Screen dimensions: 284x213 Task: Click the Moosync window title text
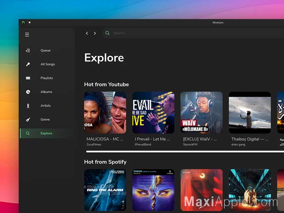pyautogui.click(x=218, y=22)
